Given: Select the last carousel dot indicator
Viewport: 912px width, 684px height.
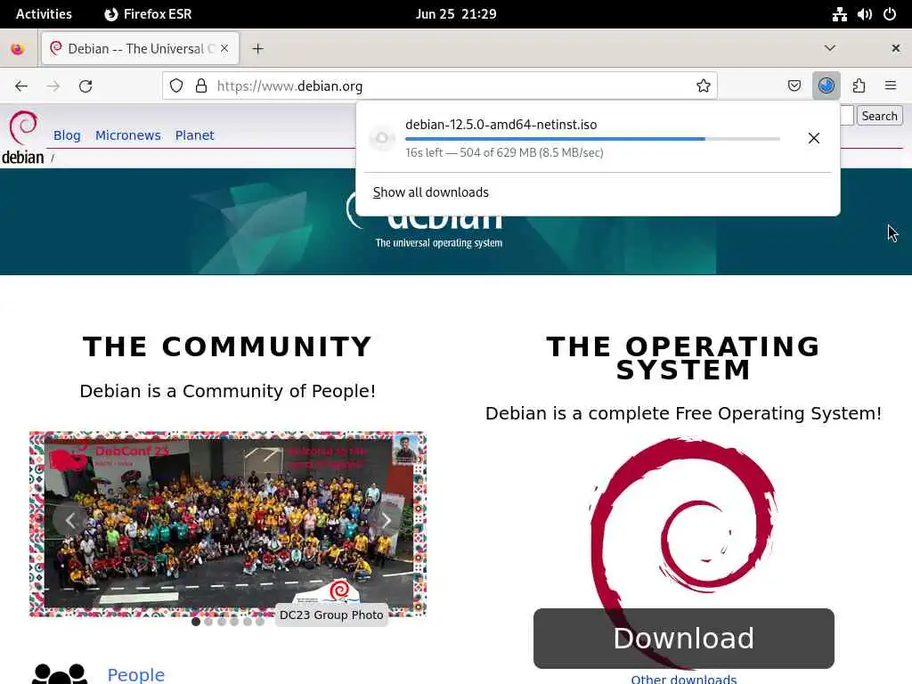Looking at the screenshot, I should [x=259, y=622].
